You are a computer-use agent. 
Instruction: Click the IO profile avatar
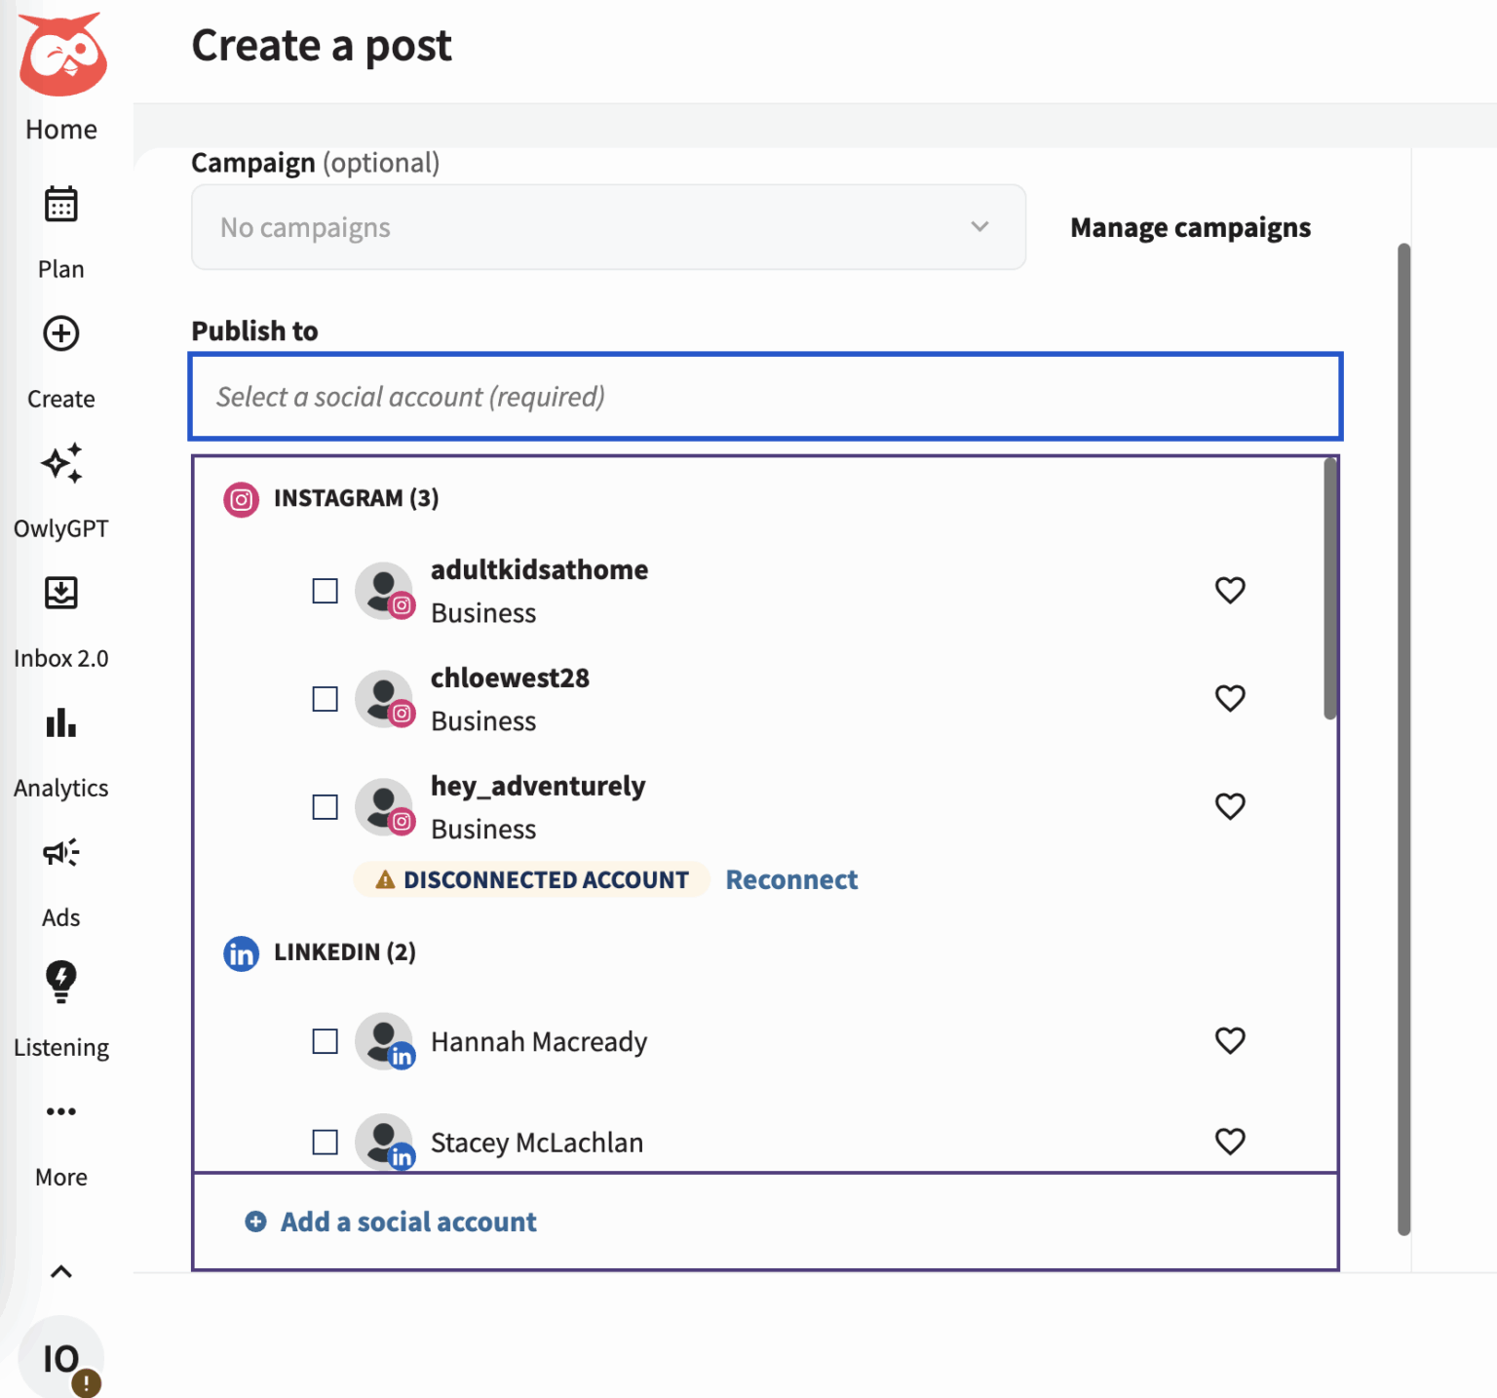coord(60,1357)
